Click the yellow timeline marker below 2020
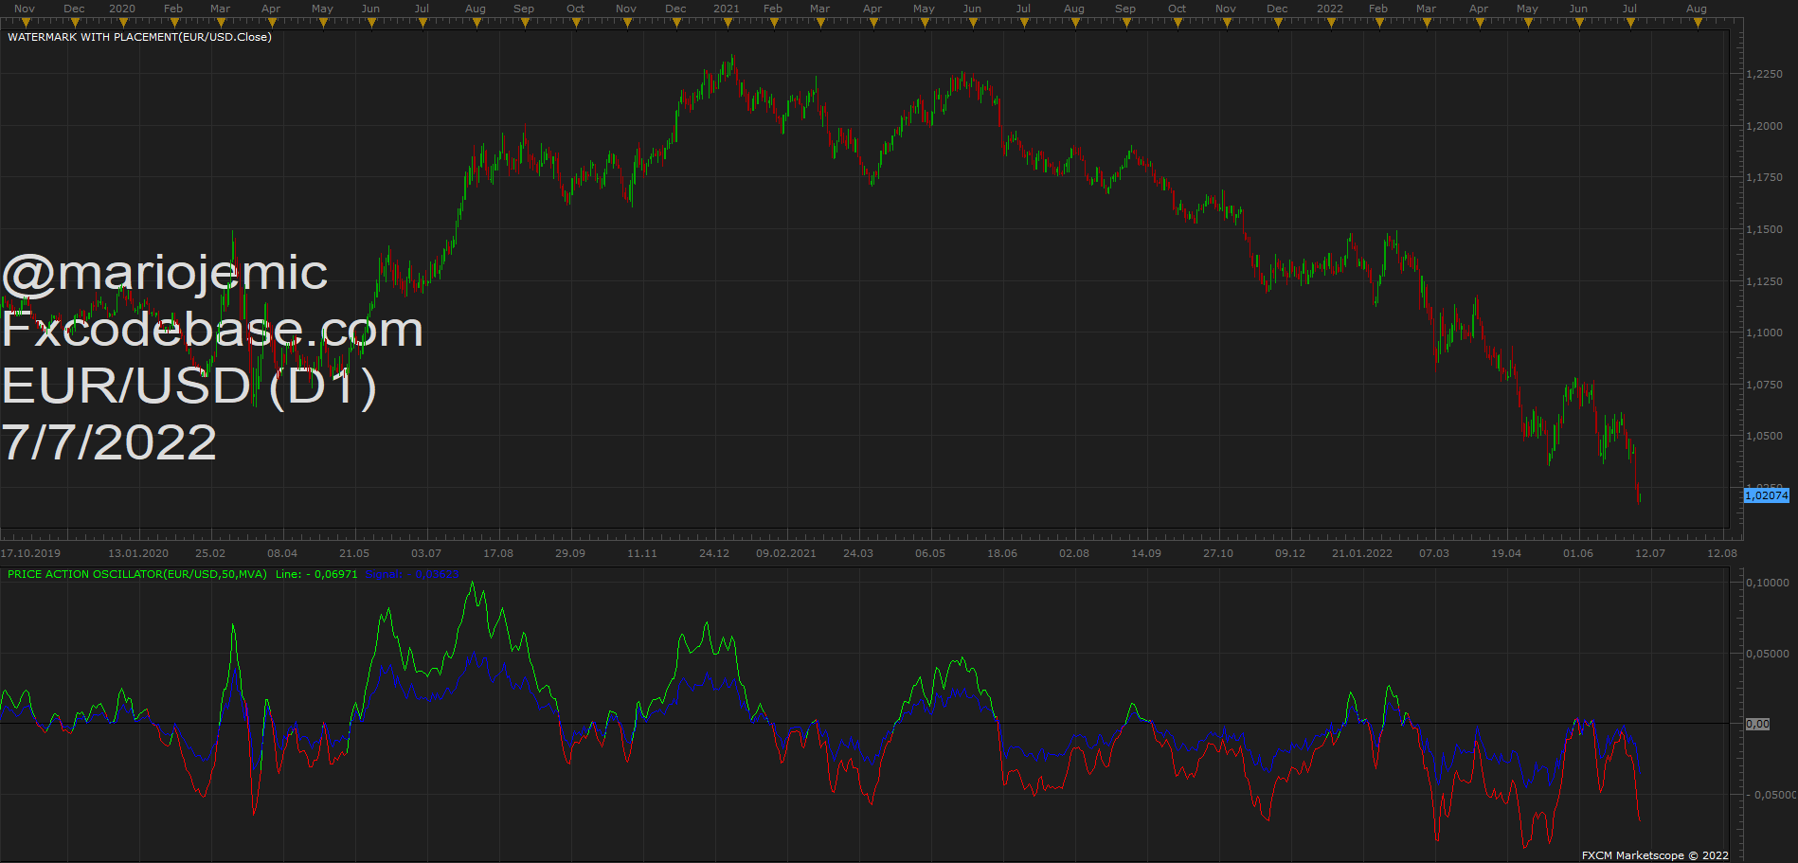1798x863 pixels. click(123, 23)
